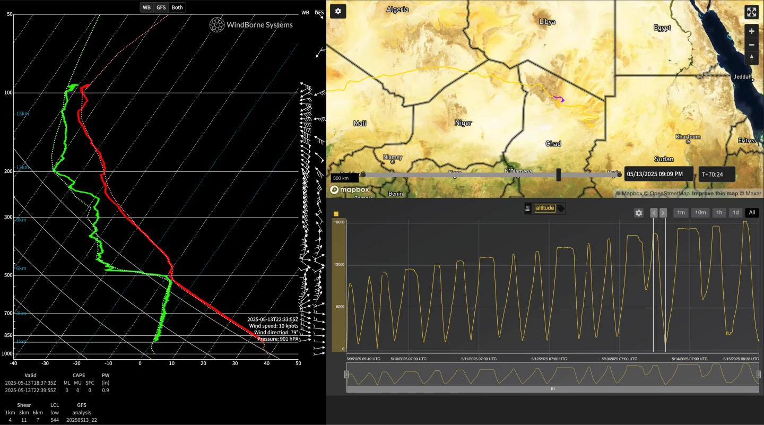Click the Mapbox logo

pos(350,189)
